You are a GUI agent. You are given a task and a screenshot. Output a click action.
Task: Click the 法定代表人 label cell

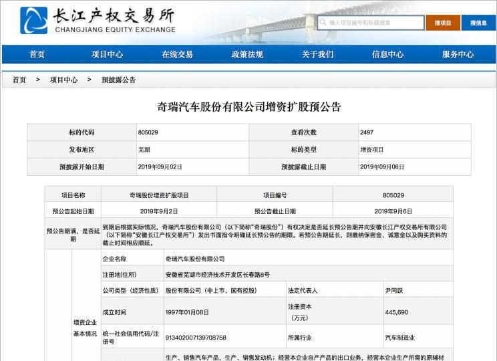pyautogui.click(x=335, y=290)
